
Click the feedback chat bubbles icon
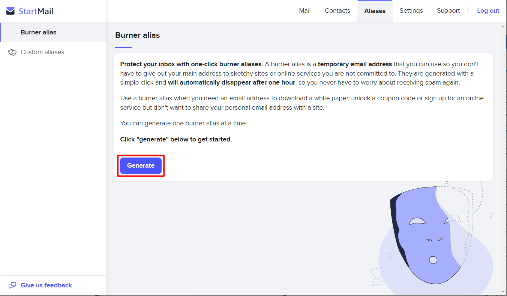[x=12, y=286]
